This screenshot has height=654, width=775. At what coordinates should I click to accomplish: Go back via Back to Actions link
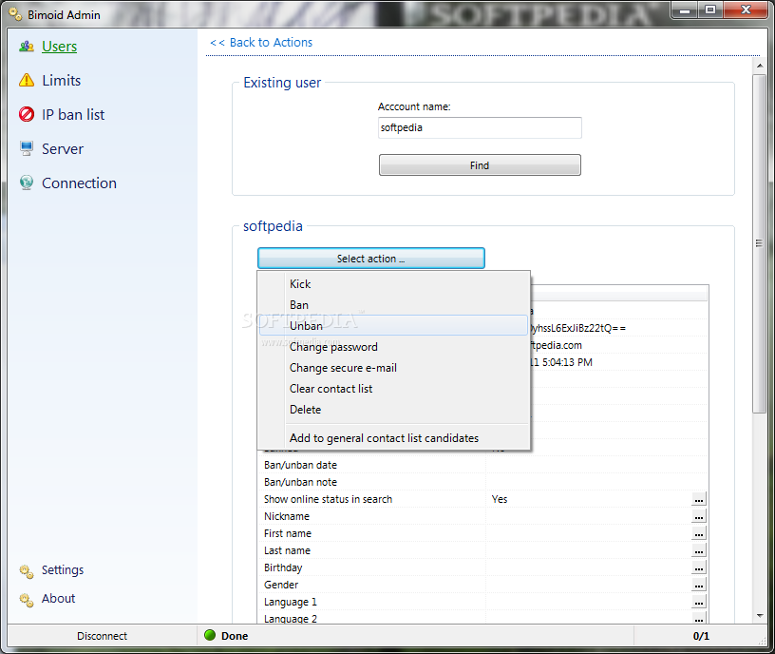coord(261,43)
